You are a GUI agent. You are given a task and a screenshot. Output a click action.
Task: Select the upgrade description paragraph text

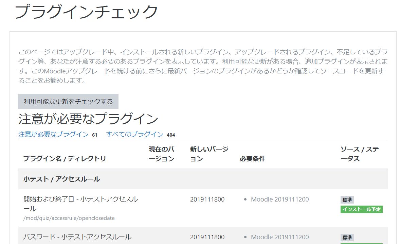coord(203,66)
